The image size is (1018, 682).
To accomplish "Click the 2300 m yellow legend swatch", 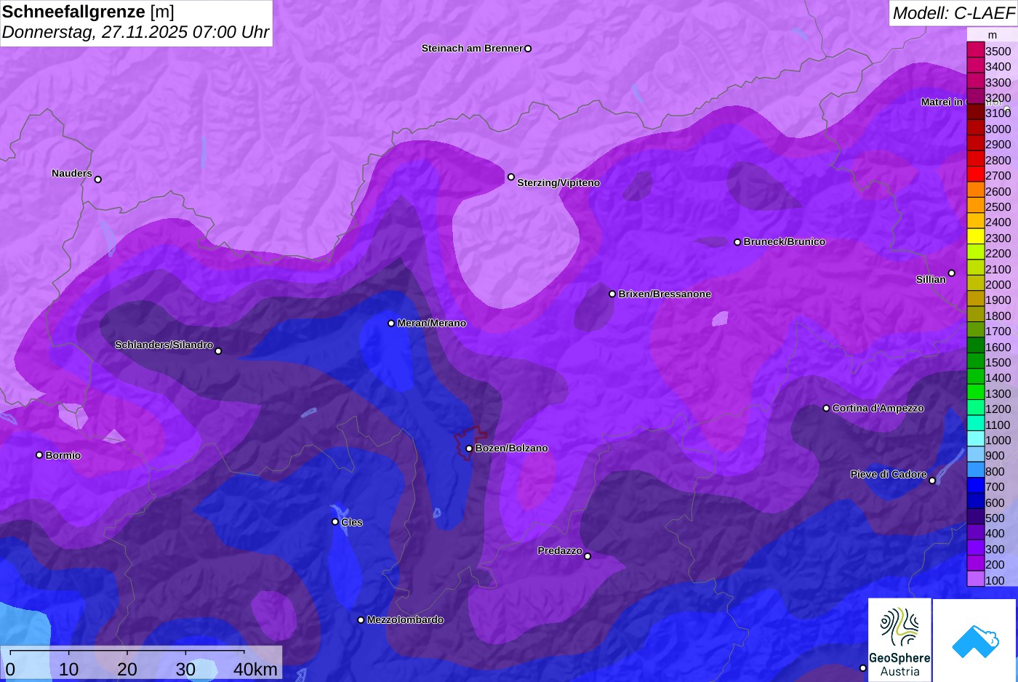I will click(x=975, y=237).
